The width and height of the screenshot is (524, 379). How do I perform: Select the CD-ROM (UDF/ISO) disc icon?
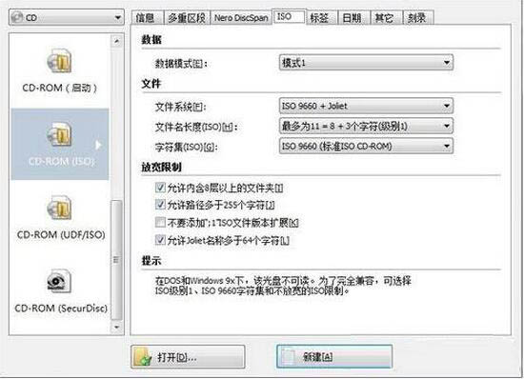[x=59, y=208]
